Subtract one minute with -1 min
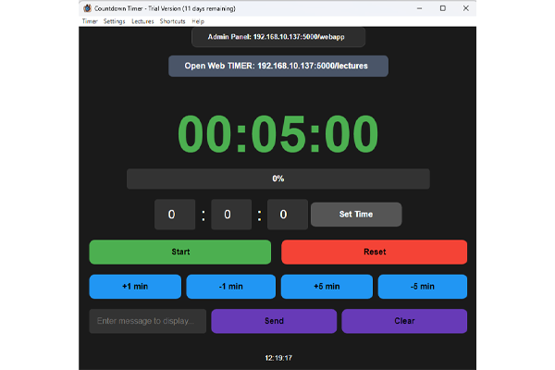The image size is (555, 370). click(x=230, y=287)
